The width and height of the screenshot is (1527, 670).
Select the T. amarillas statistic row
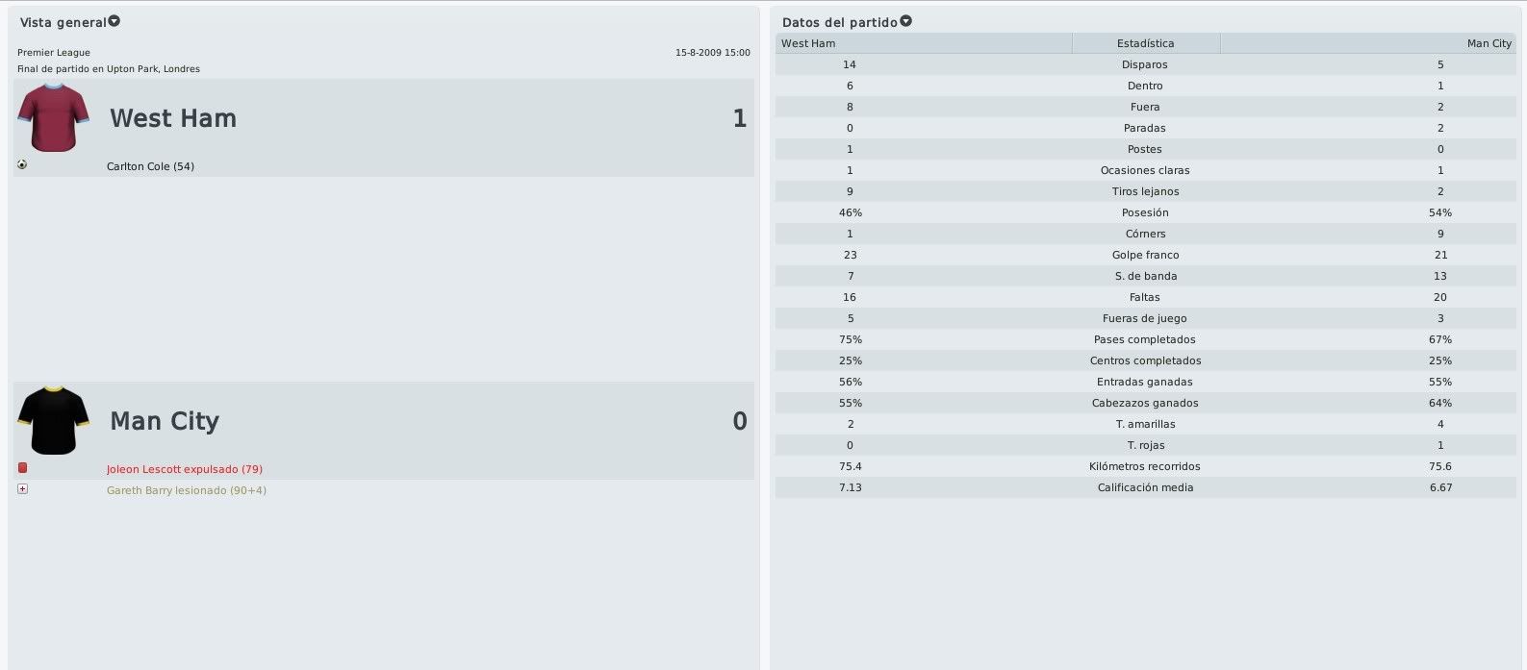(1146, 424)
